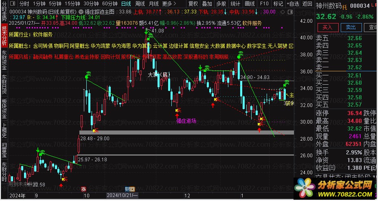Click the diamond icon in chart header

(x=283, y=12)
